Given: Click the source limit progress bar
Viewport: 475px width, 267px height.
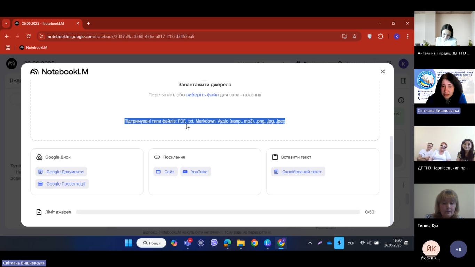Looking at the screenshot, I should click(217, 212).
